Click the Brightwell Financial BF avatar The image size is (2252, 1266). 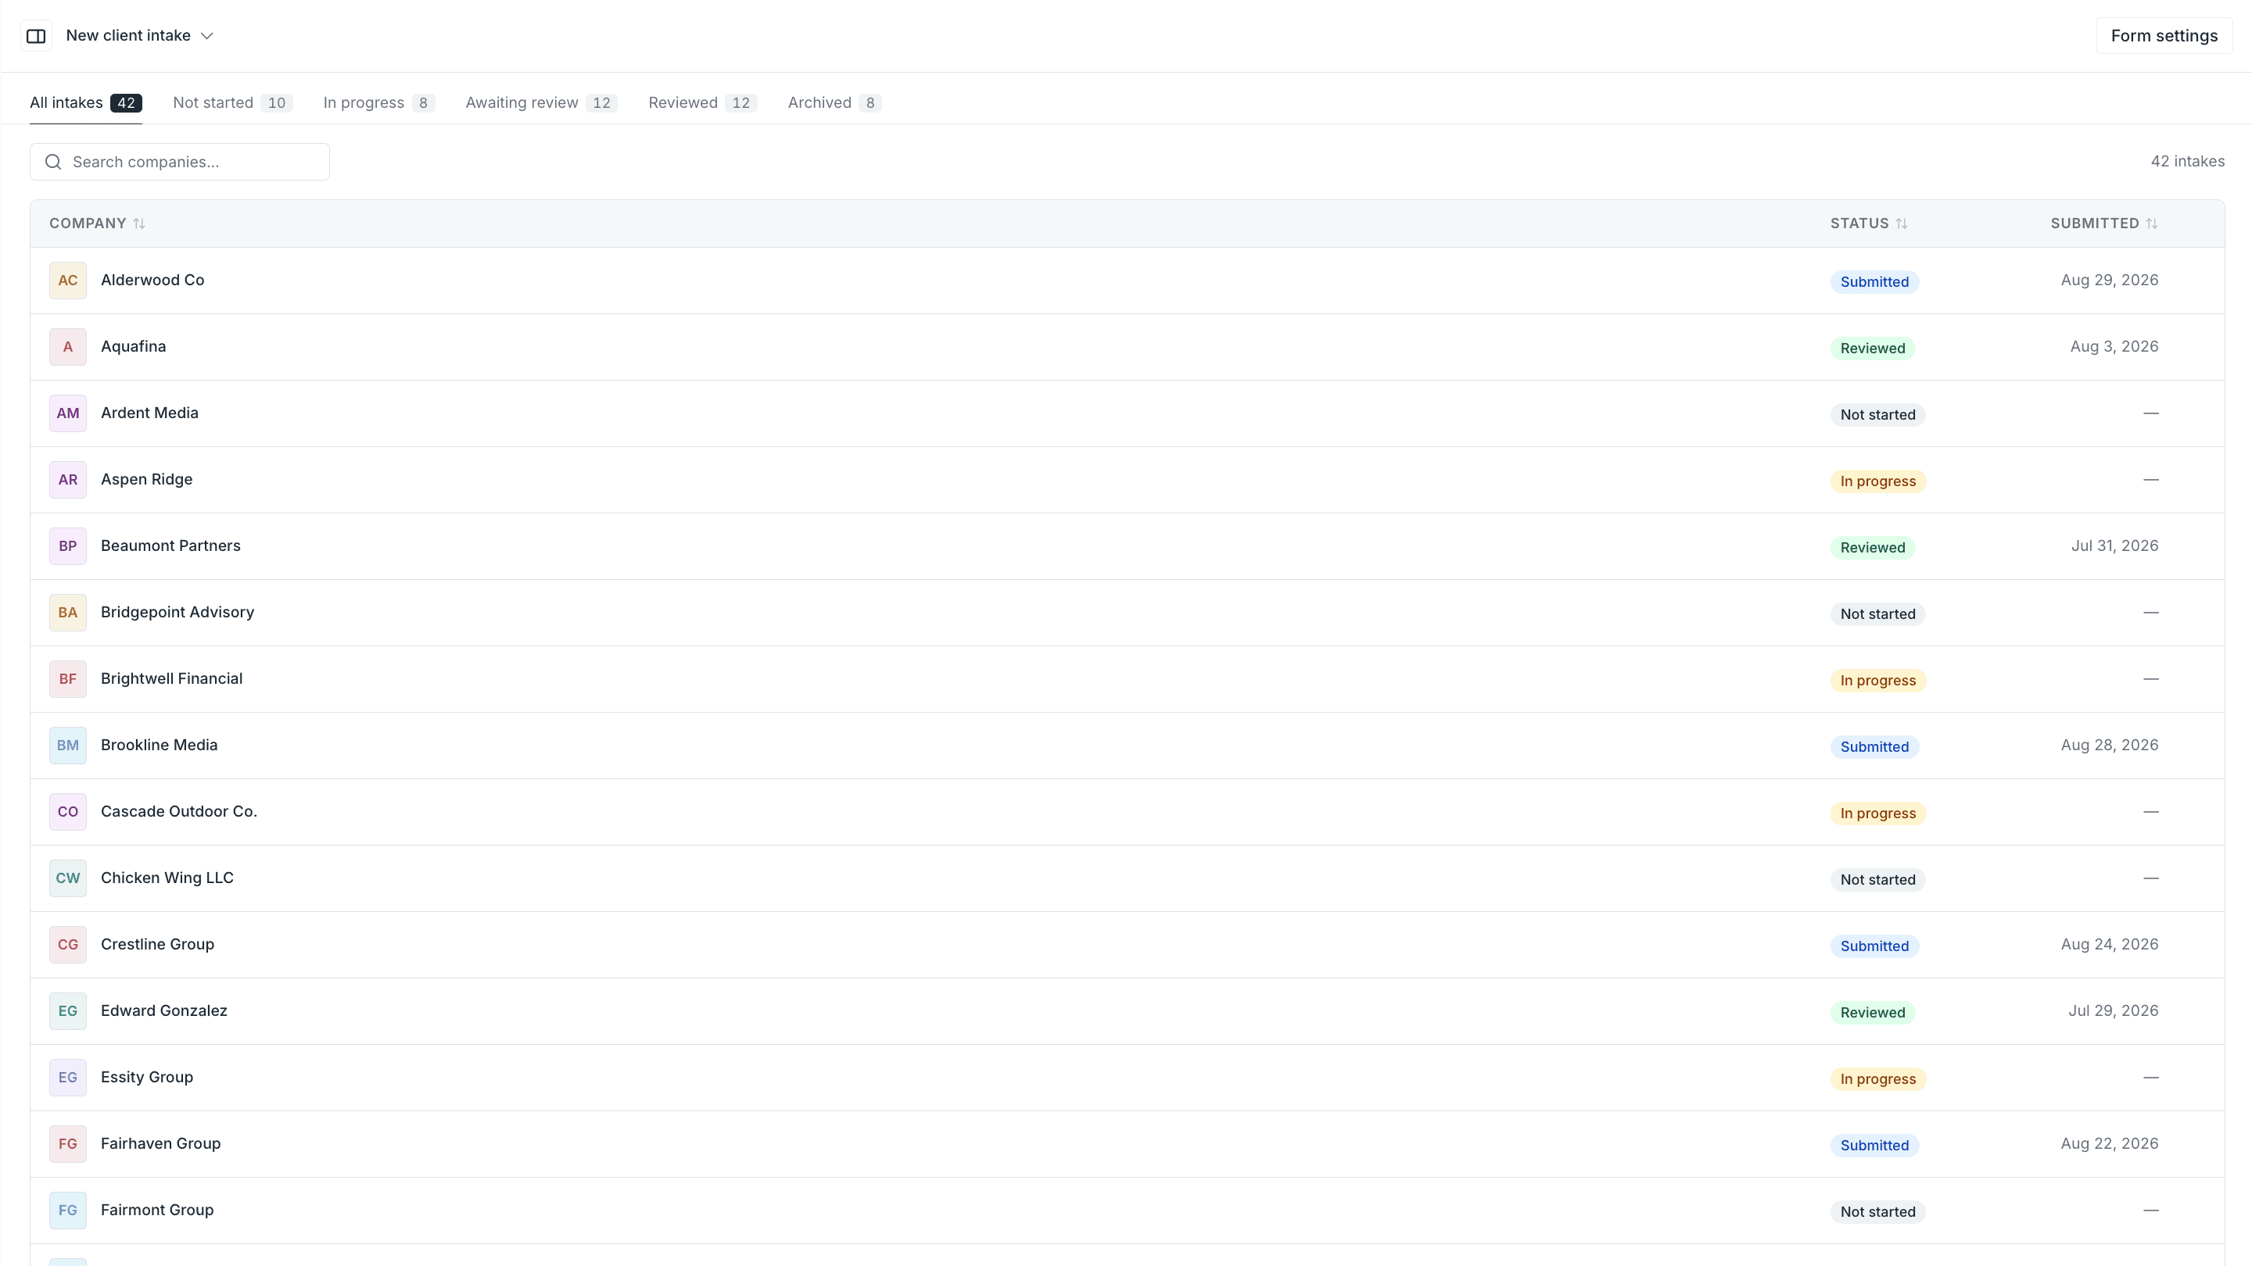coord(68,679)
